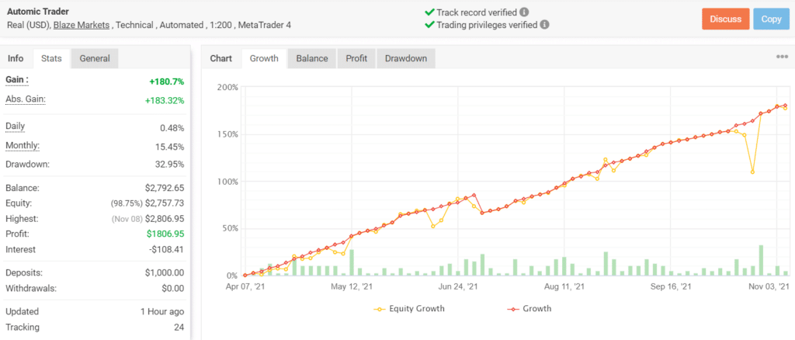This screenshot has width=795, height=340.
Task: Open the three-dots chart options menu
Action: coord(782,57)
